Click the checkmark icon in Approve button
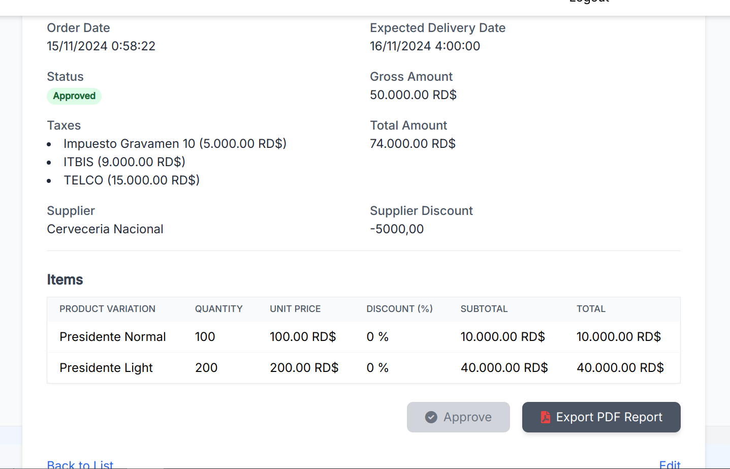 431,417
